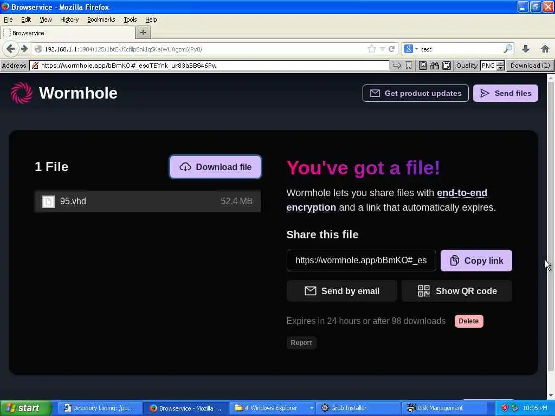Open the Help menu
The width and height of the screenshot is (555, 416).
point(151,19)
